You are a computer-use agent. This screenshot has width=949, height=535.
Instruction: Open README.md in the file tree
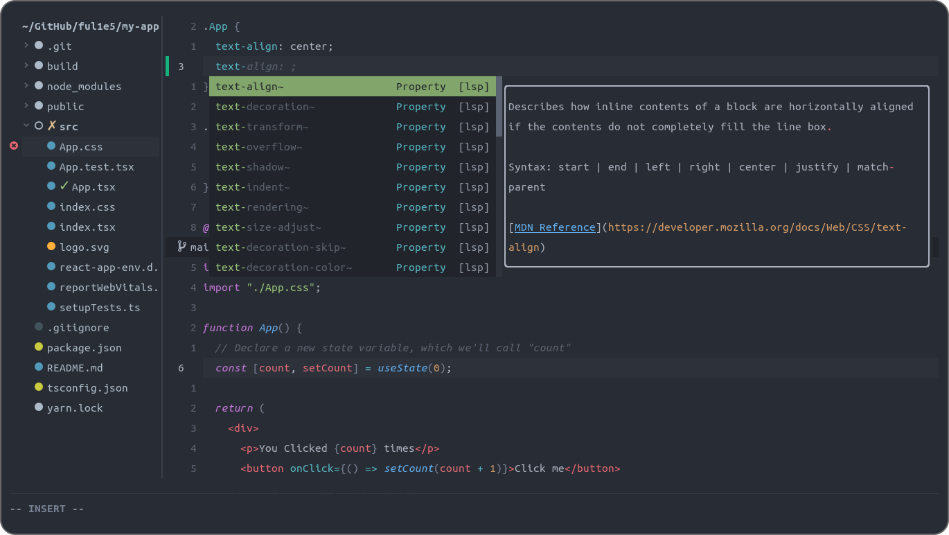click(x=75, y=368)
